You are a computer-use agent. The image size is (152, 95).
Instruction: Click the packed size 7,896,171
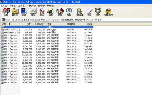click(x=41, y=58)
